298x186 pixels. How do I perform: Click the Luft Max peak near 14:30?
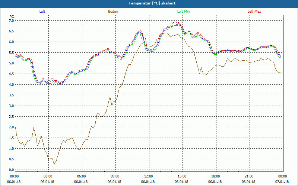pyautogui.click(x=175, y=22)
